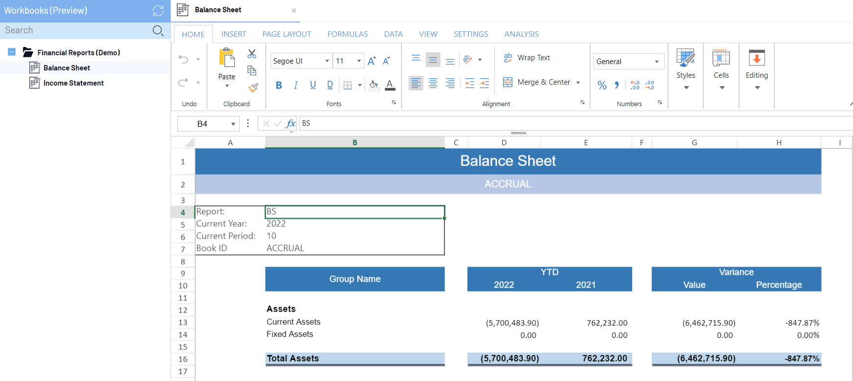This screenshot has height=381, width=853.
Task: Increase font size with the larger A
Action: pyautogui.click(x=371, y=61)
